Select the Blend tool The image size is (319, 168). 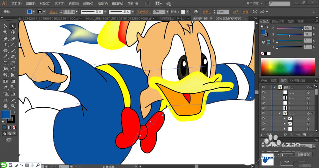13,87
